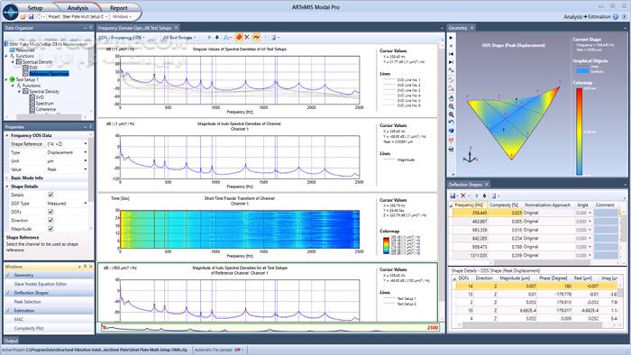631x355 pixels.
Task: Click the blue Surfaces swatch under Graphical Objects
Action: (582, 71)
